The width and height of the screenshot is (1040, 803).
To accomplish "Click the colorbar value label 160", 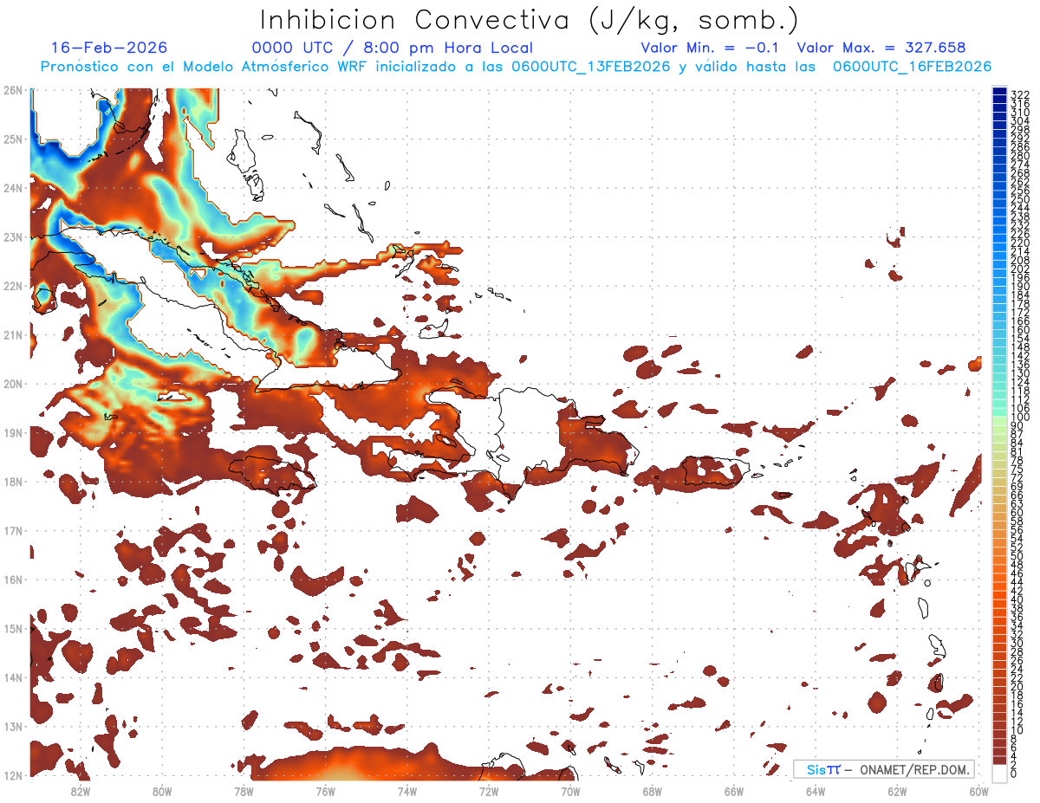I will coord(1020,330).
